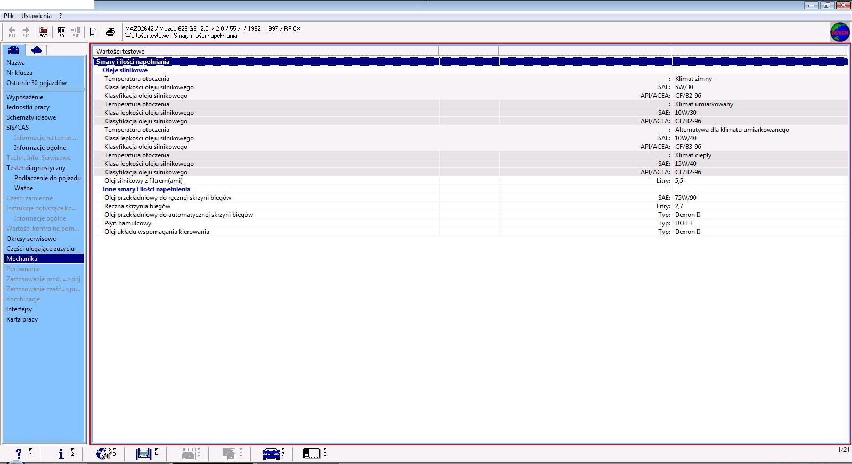Click the ESC exit toolbar icon
The height and width of the screenshot is (464, 852).
(44, 32)
